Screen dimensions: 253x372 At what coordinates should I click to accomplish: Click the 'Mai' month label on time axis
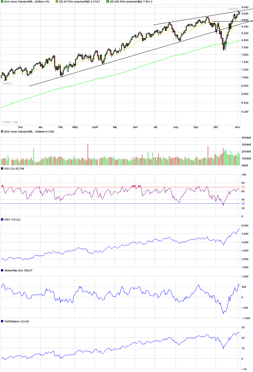[115, 127]
